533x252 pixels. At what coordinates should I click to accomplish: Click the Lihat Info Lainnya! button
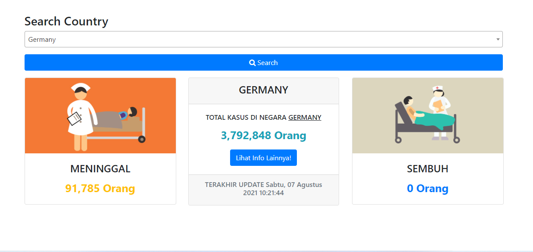[x=263, y=158]
